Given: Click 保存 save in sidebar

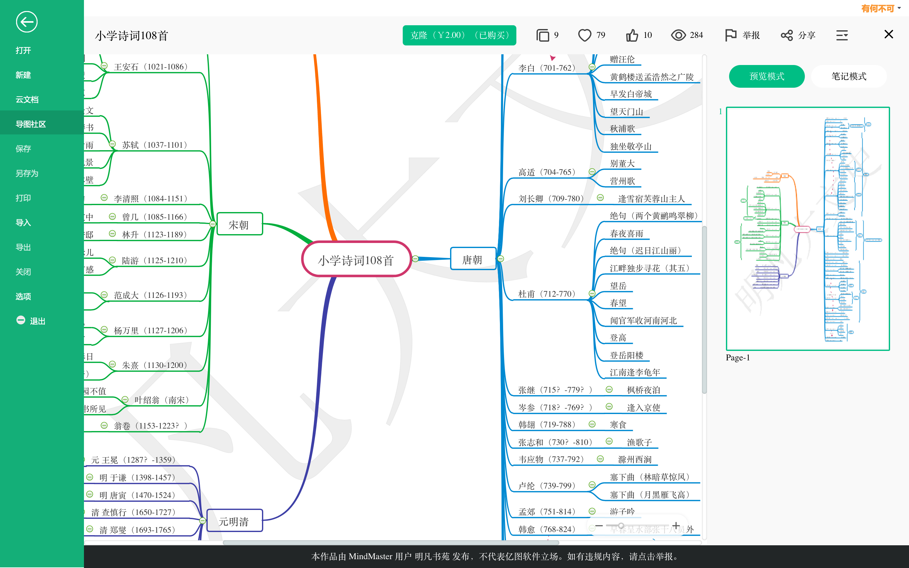Looking at the screenshot, I should 23,149.
